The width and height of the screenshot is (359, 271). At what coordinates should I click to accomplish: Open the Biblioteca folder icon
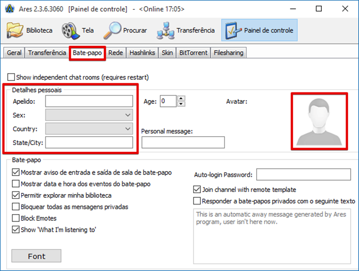click(x=15, y=30)
